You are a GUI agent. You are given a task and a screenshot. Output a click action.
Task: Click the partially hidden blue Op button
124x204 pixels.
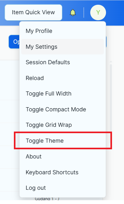[x=14, y=42]
